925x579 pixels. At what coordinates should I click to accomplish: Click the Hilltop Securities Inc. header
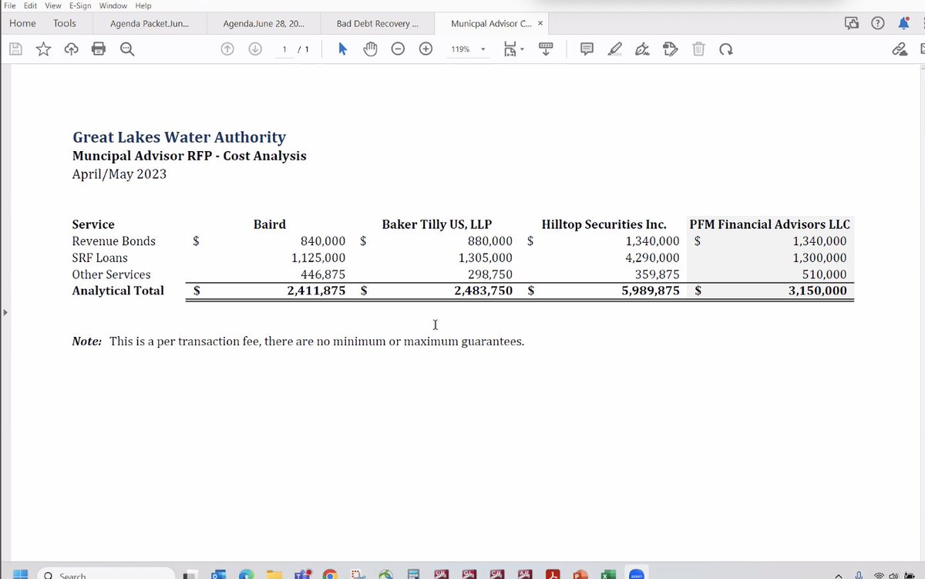604,224
